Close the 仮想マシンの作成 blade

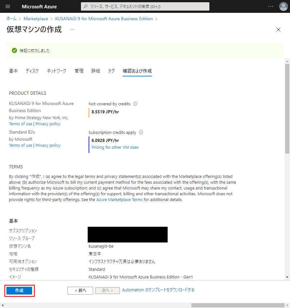[278, 30]
